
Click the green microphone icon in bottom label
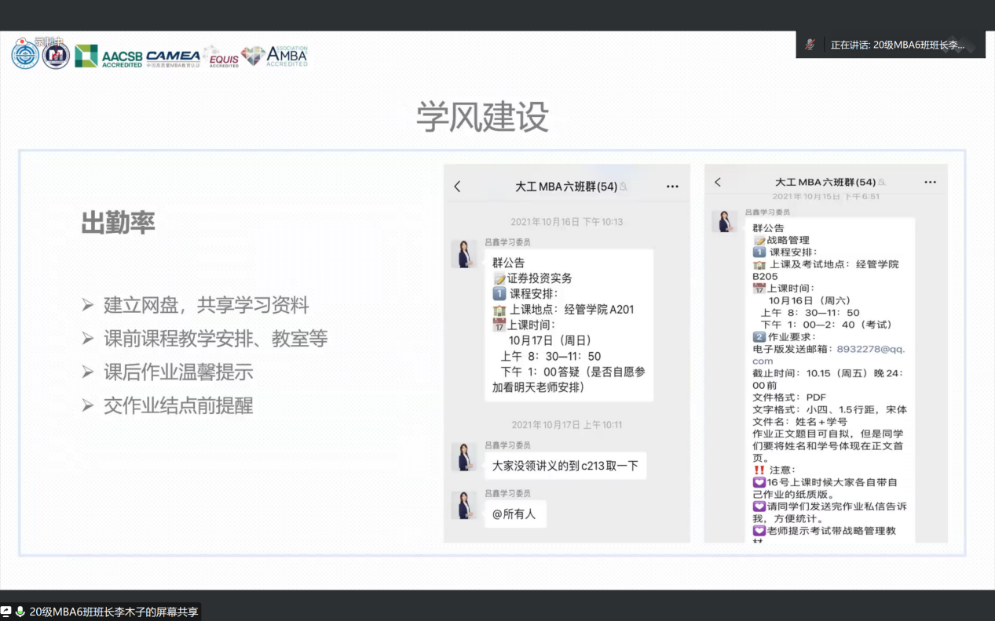coord(20,612)
